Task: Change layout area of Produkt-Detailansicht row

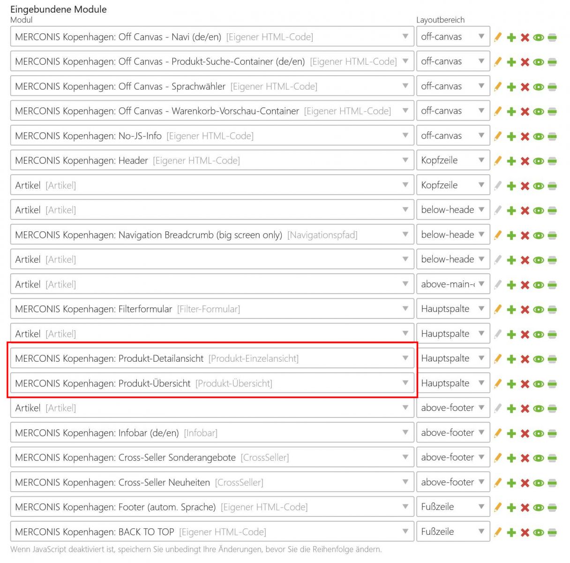Action: [453, 358]
